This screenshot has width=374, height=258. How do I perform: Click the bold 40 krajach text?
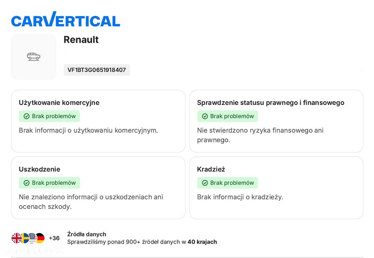coord(202,242)
